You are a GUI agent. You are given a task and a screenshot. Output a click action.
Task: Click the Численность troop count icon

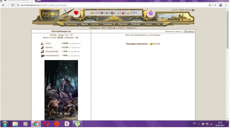(43, 56)
